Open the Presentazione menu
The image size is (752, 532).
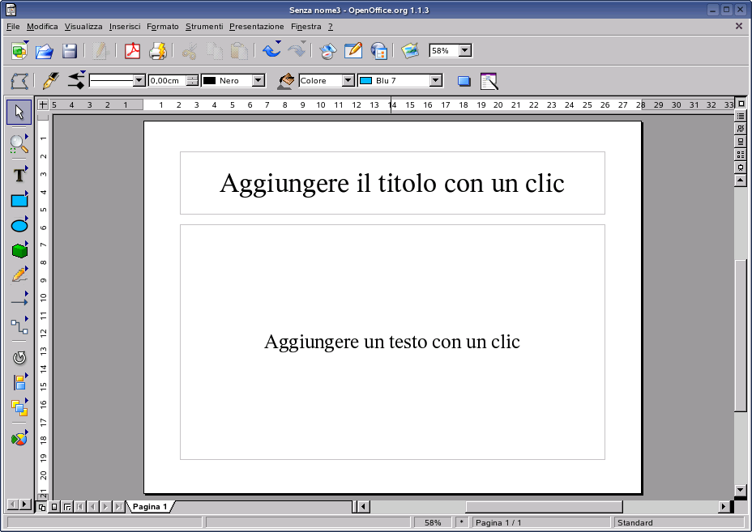tap(256, 26)
